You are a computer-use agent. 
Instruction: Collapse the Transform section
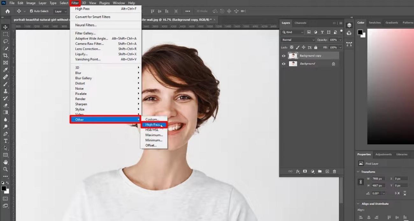358,172
